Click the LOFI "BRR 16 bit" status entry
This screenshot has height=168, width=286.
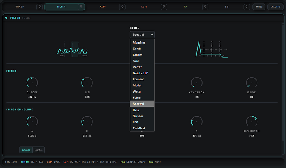point(88,162)
